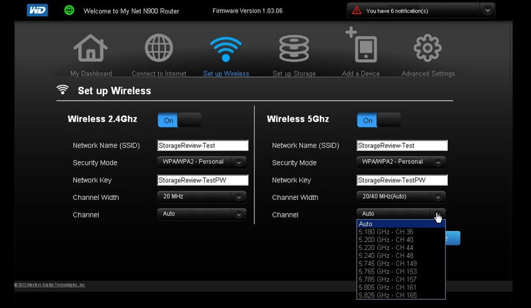Viewport: 531px width, 308px height.
Task: Click the Western Digital Technologies copyright link
Action: click(50, 285)
